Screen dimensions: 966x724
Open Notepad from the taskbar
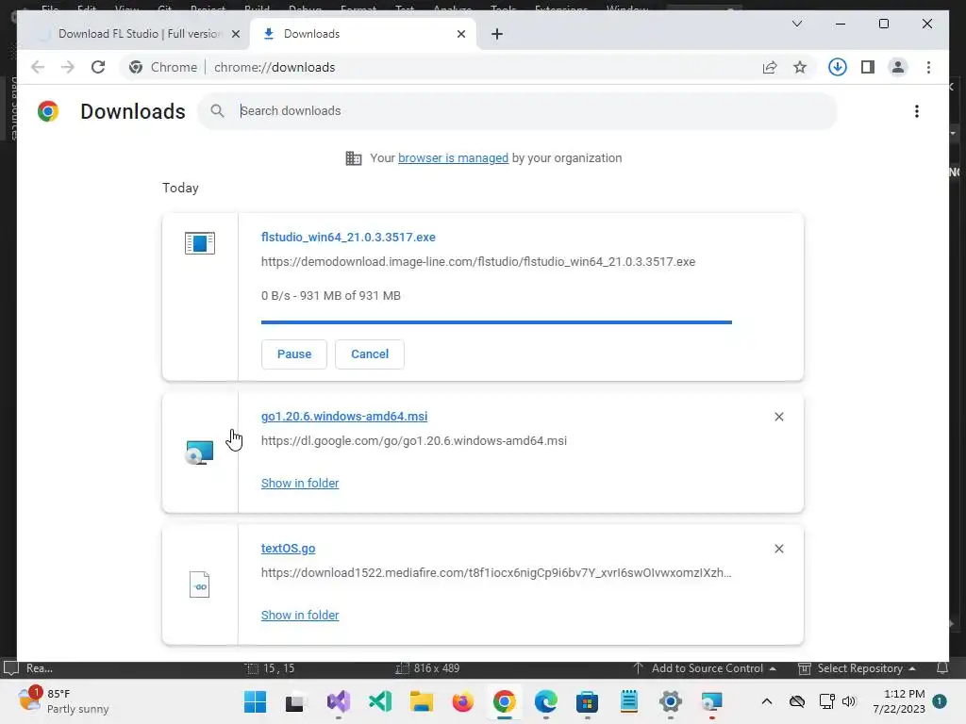click(x=629, y=701)
